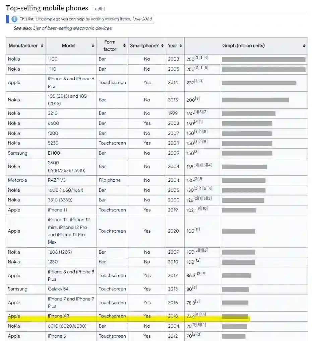Click the 102.1 sales figure for iPhone 11
This screenshot has height=341, width=312.
[191, 210]
